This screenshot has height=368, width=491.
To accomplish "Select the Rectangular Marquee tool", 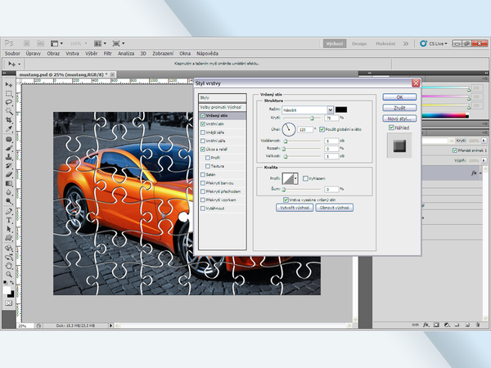I will pyautogui.click(x=8, y=93).
